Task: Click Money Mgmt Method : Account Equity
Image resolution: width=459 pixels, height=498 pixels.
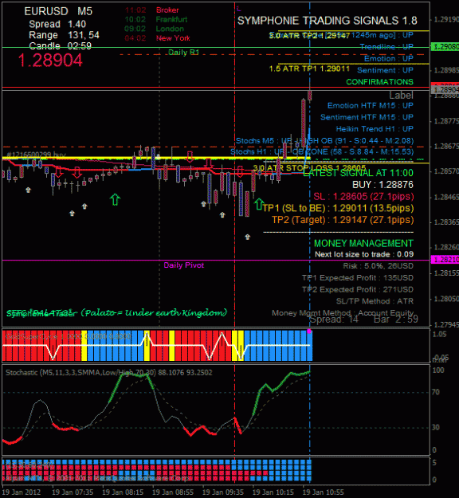Action: point(343,313)
